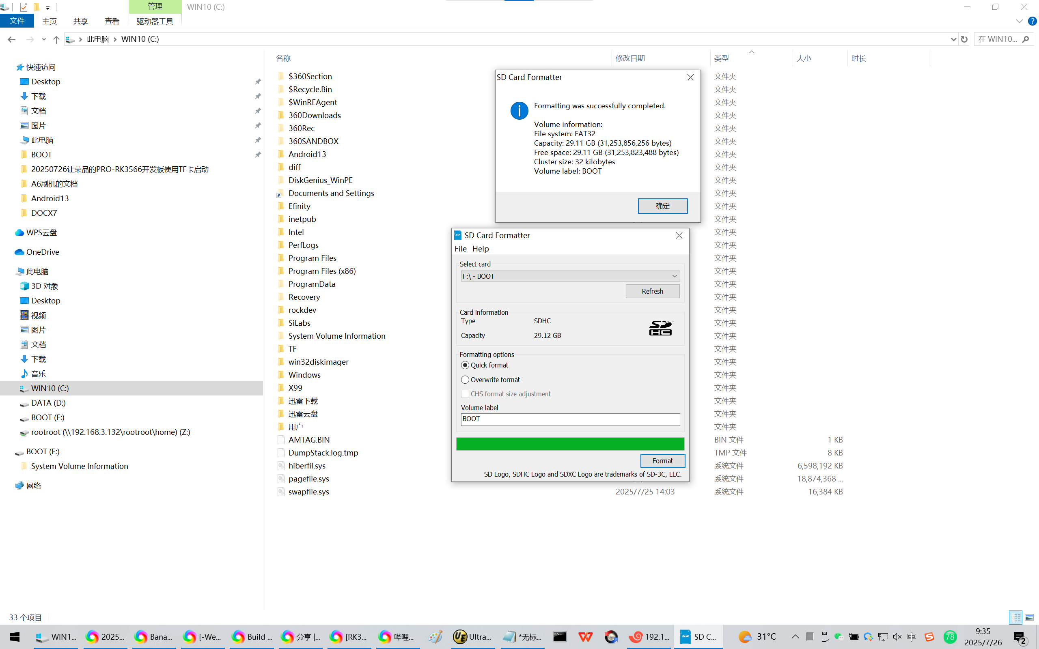Screen dimensions: 1039x649
Task: Select 网络 in navigation pane
Action: pos(34,486)
